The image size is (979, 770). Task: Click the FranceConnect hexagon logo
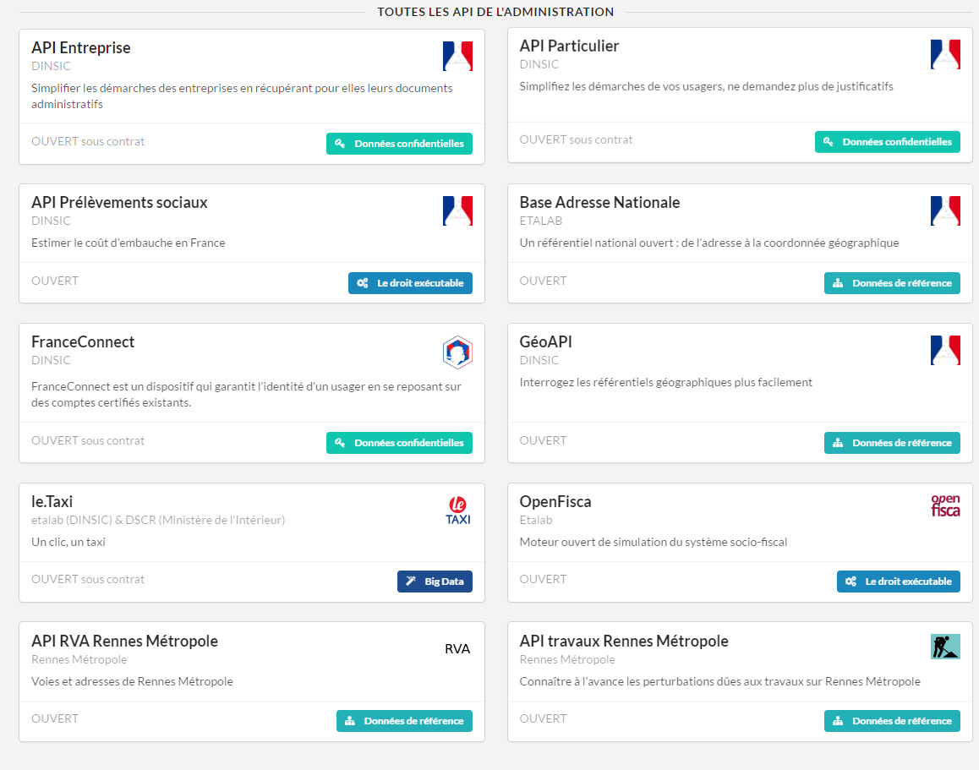point(457,352)
